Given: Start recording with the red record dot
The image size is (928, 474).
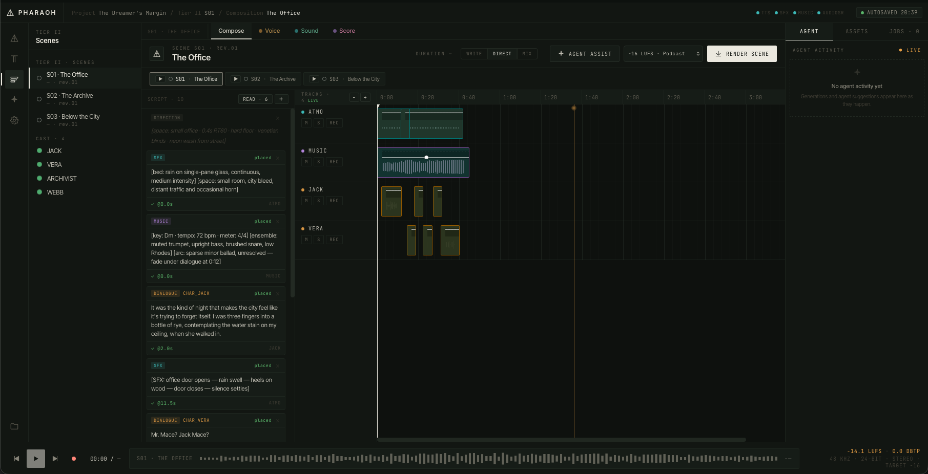Looking at the screenshot, I should [74, 459].
